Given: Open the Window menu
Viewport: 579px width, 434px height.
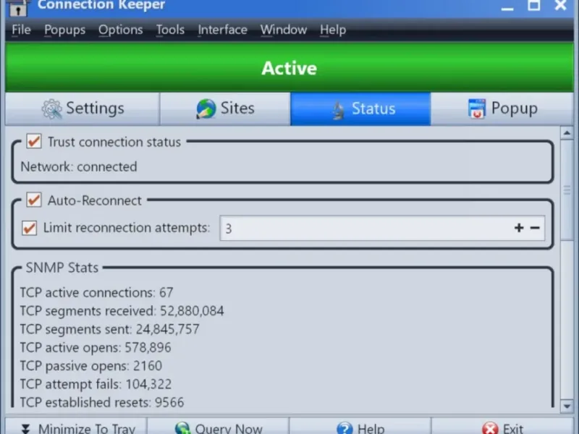Looking at the screenshot, I should coord(284,30).
